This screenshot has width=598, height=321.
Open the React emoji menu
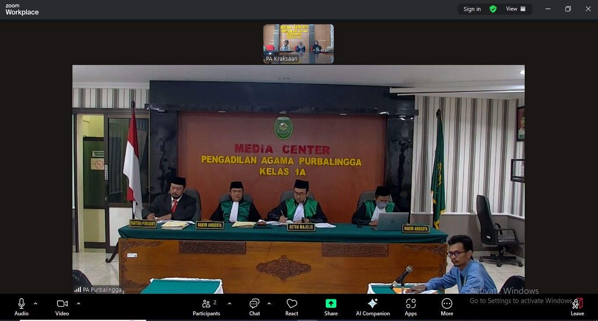(292, 307)
